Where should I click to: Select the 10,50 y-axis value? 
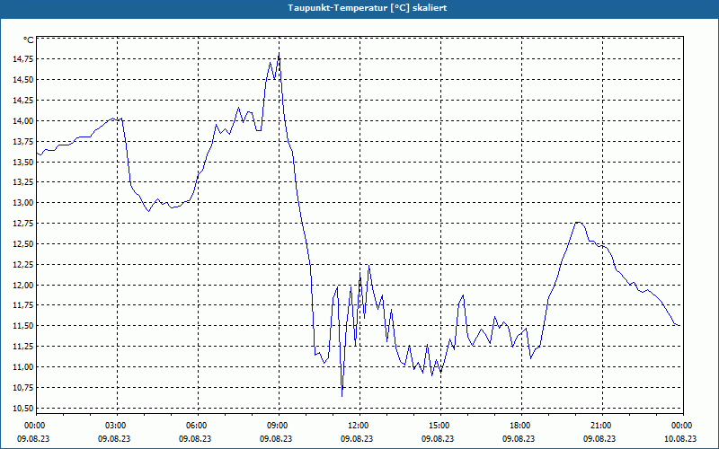[x=24, y=409]
